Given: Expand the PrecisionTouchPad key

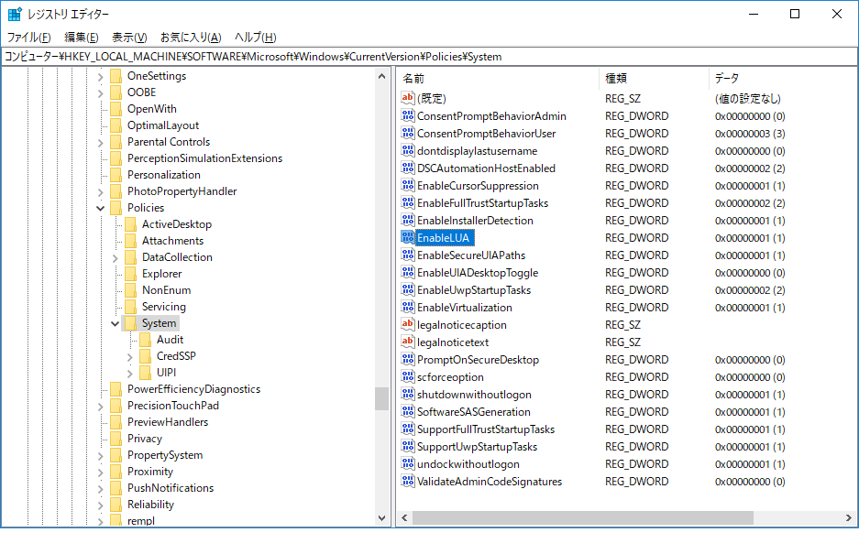Looking at the screenshot, I should coord(100,407).
